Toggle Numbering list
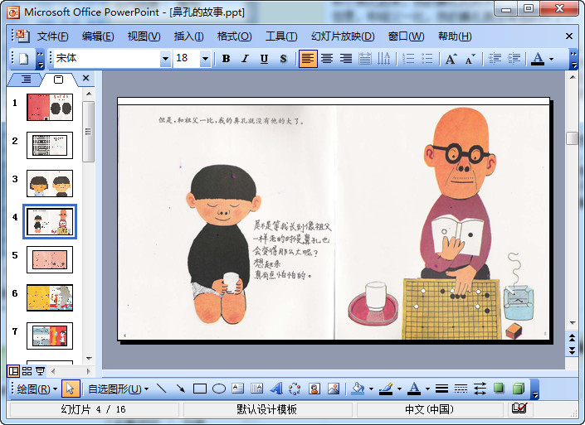The height and width of the screenshot is (425, 585). pyautogui.click(x=408, y=59)
